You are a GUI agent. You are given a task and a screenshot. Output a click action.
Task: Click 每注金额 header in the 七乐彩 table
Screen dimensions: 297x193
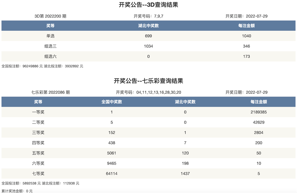click(258, 102)
